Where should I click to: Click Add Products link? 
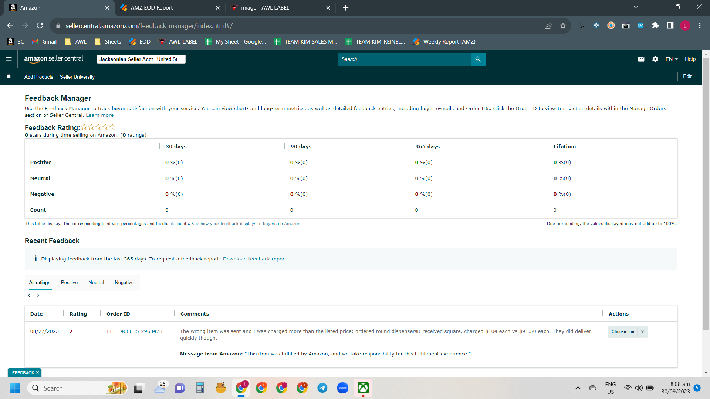click(39, 77)
